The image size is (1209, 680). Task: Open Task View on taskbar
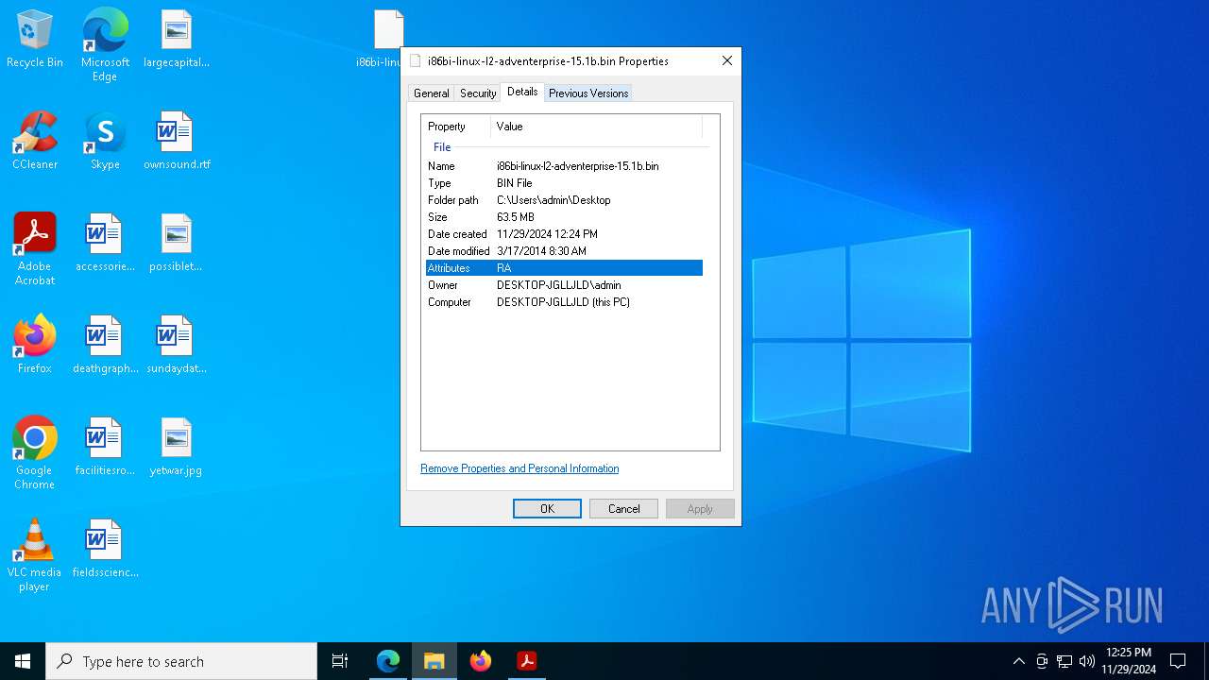[x=340, y=661]
